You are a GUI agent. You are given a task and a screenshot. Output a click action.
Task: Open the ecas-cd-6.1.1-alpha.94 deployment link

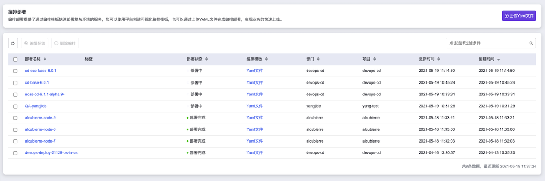(45, 94)
